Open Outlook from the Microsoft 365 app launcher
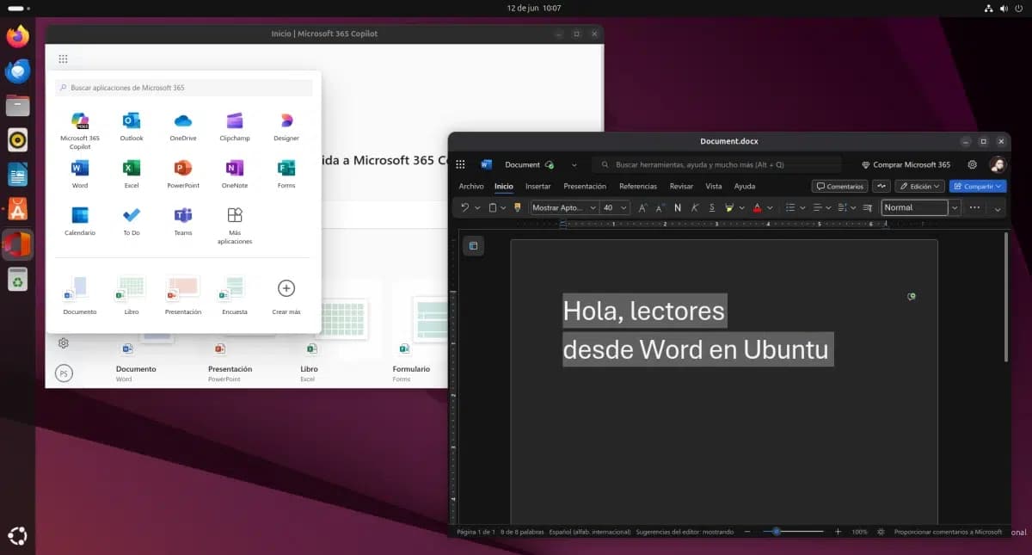The height and width of the screenshot is (555, 1032). (132, 126)
